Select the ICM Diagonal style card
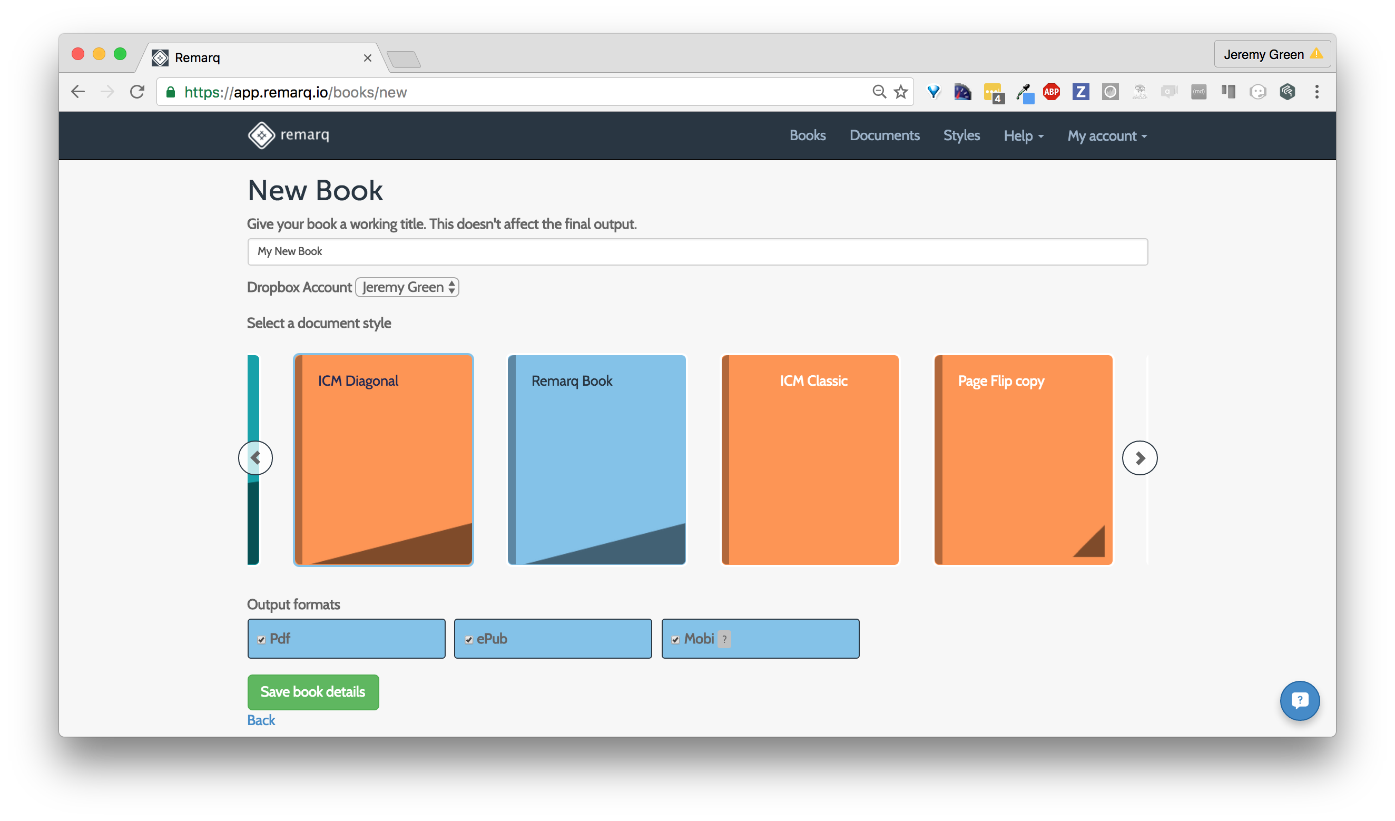Screen dimensions: 1395x821 point(383,460)
